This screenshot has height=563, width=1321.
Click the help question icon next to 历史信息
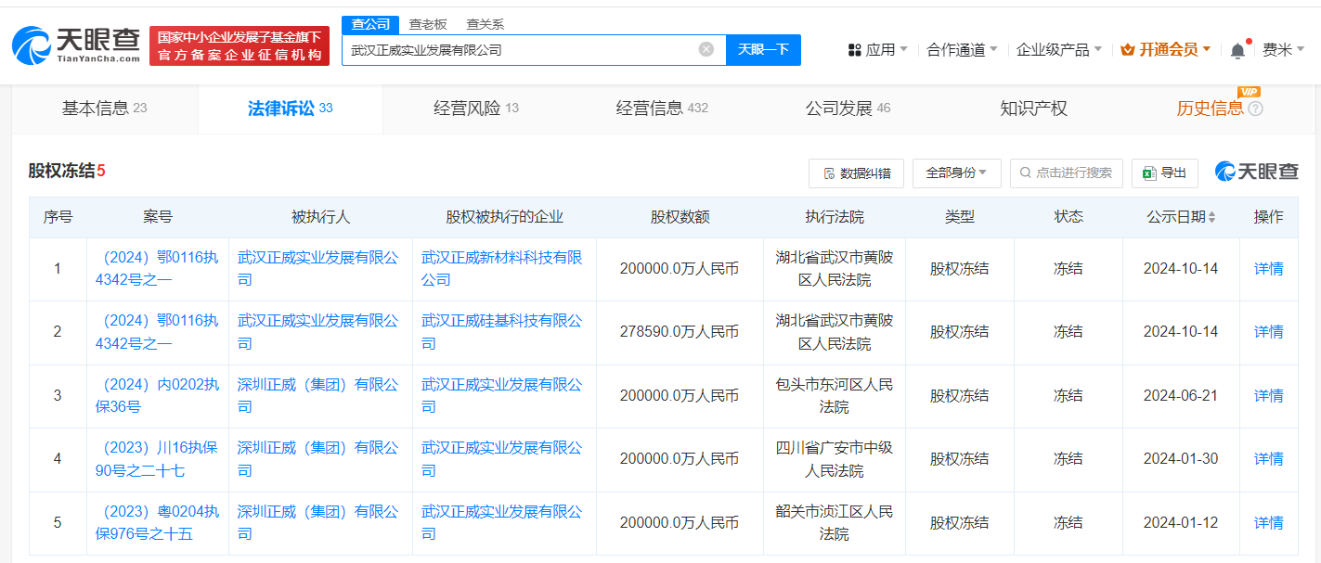(x=1255, y=109)
